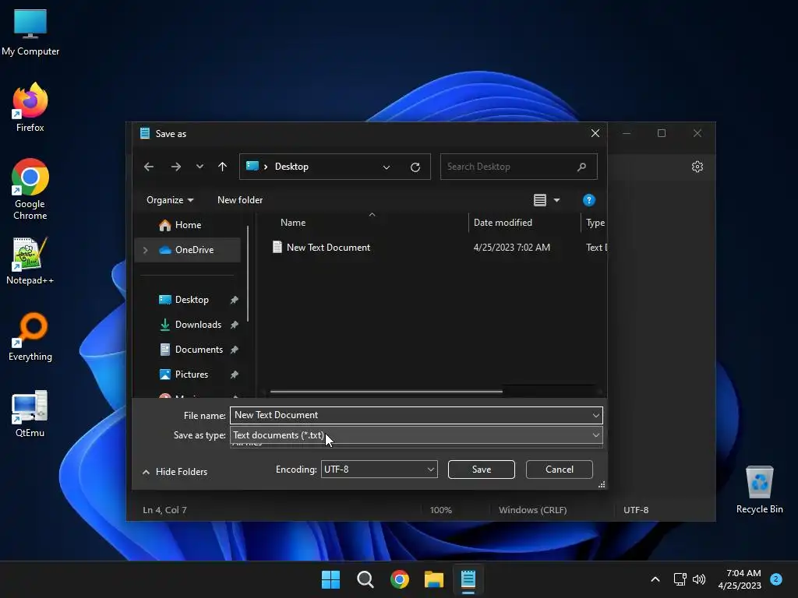
Task: Expand address bar previous locations dropdown
Action: (x=387, y=167)
